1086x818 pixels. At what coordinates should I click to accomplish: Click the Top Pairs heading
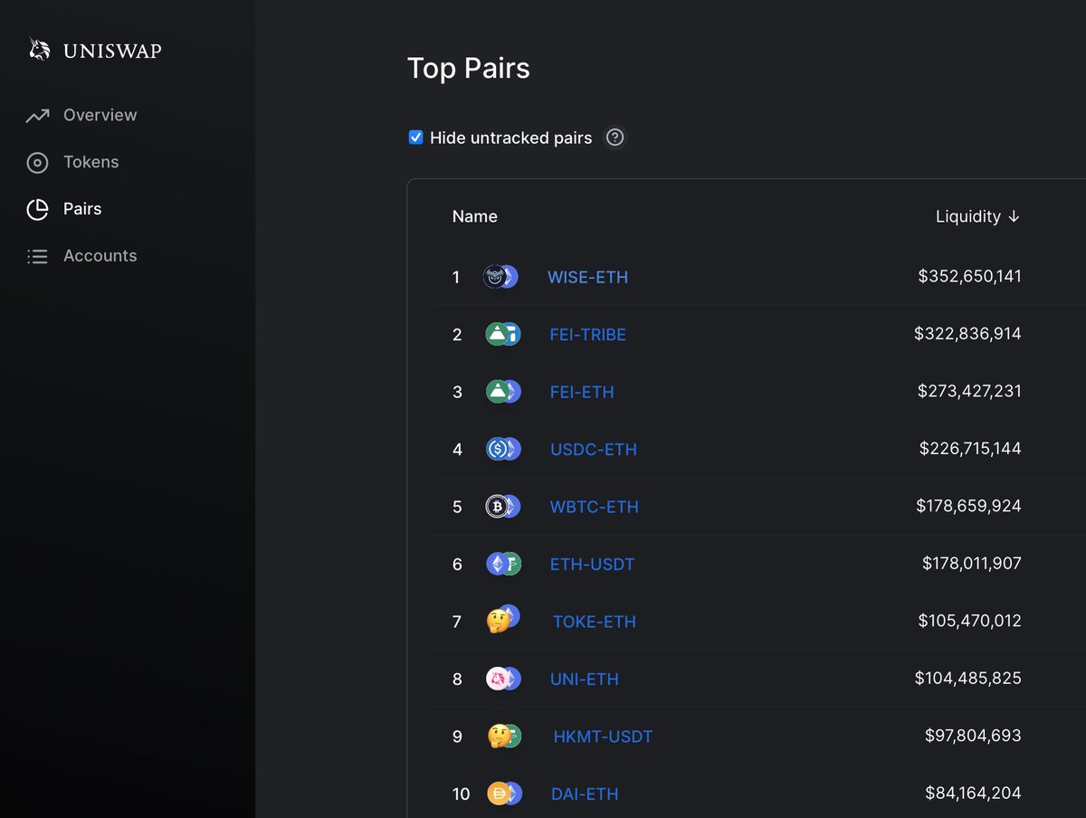(x=469, y=69)
